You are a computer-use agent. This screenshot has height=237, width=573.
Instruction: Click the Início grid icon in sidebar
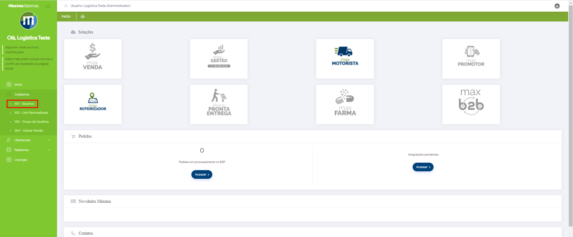pyautogui.click(x=9, y=84)
